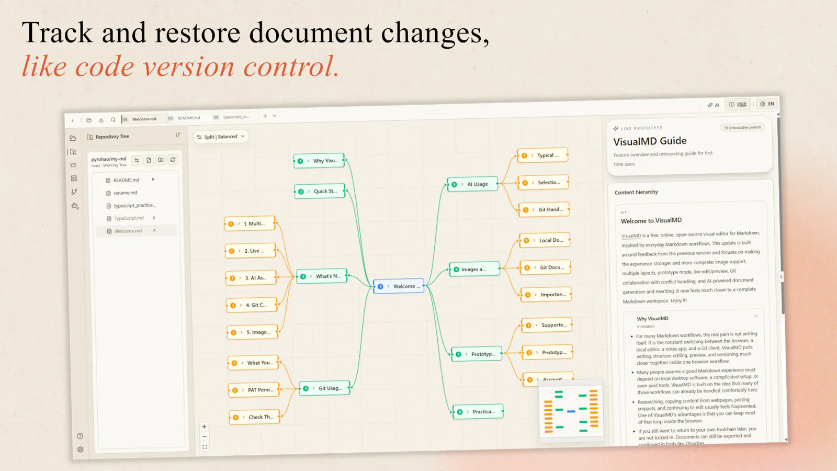The height and width of the screenshot is (471, 837).
Task: Select the PAT Perm... orange node
Action: (254, 390)
